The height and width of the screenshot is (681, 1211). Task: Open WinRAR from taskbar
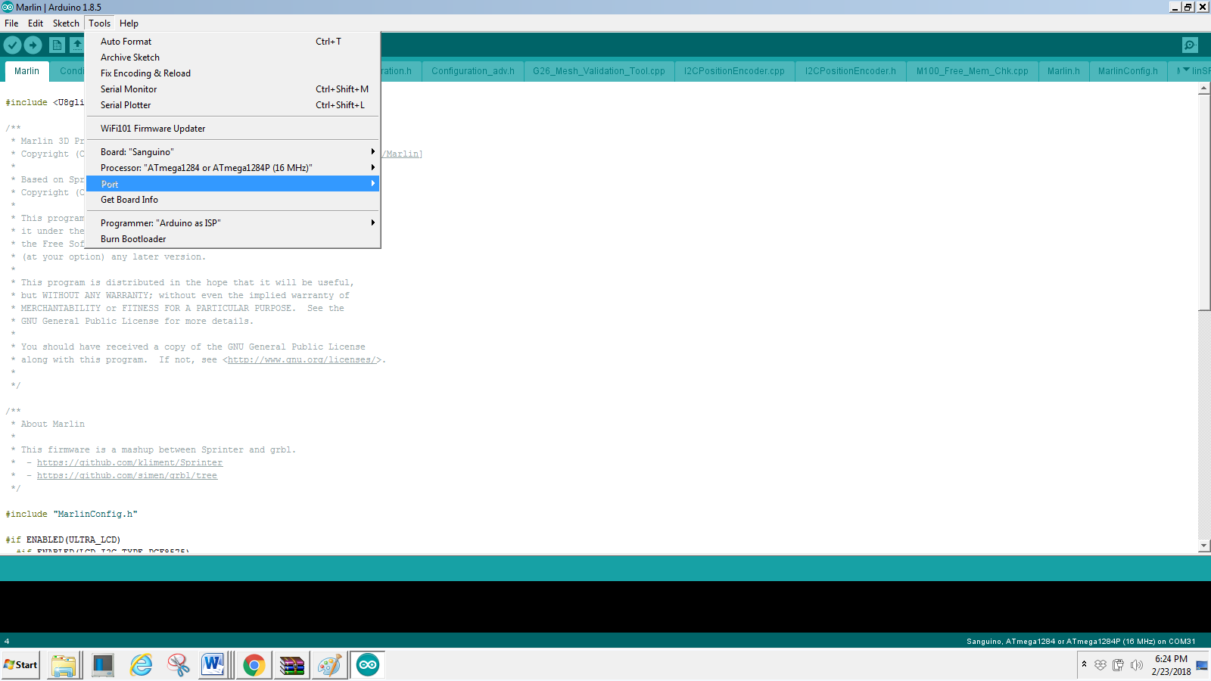point(292,665)
